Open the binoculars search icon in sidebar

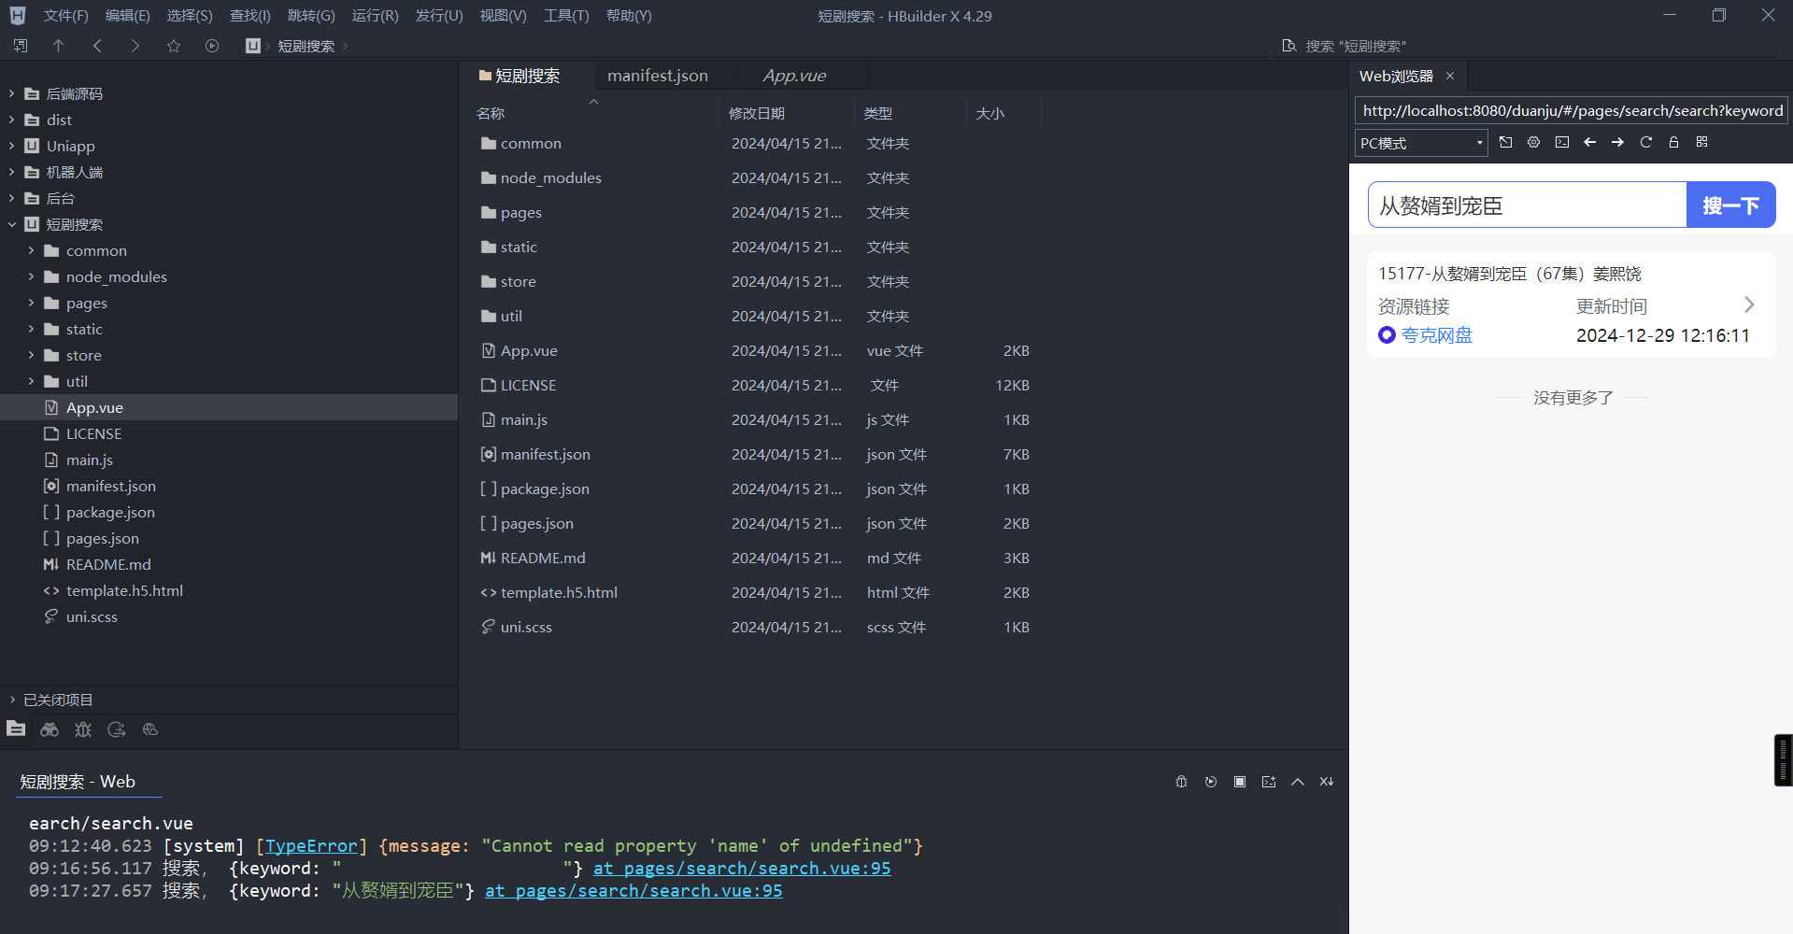pyautogui.click(x=50, y=729)
